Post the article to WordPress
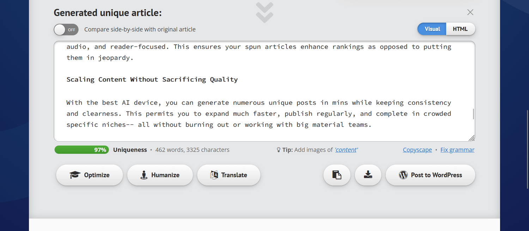Viewport: 529px width, 231px height. 430,175
